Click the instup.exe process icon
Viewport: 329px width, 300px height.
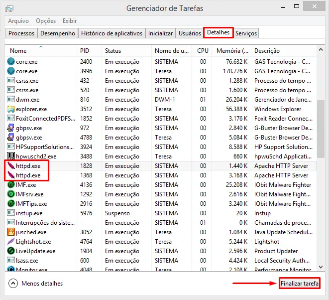(x=10, y=213)
